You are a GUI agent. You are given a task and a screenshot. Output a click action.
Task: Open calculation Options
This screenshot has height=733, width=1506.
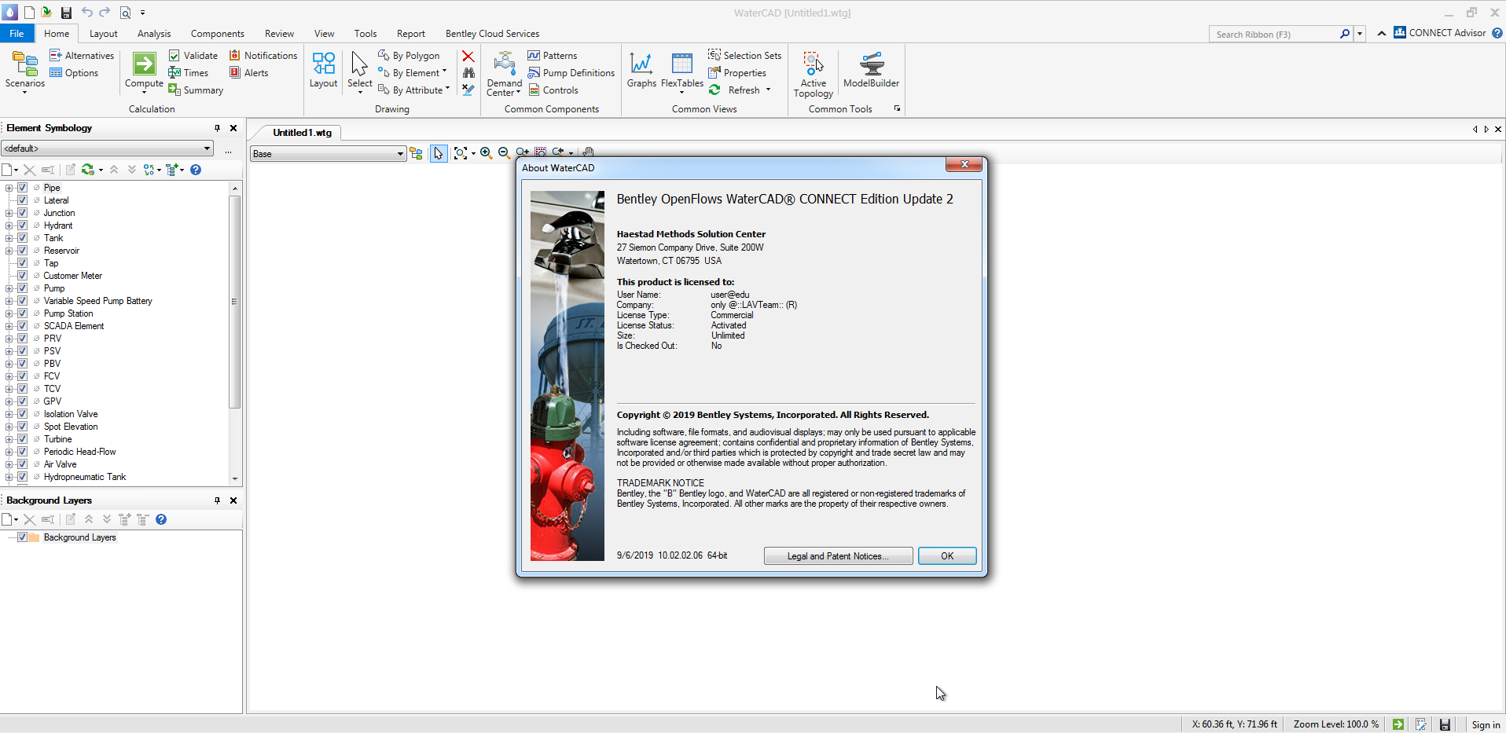tap(74, 73)
